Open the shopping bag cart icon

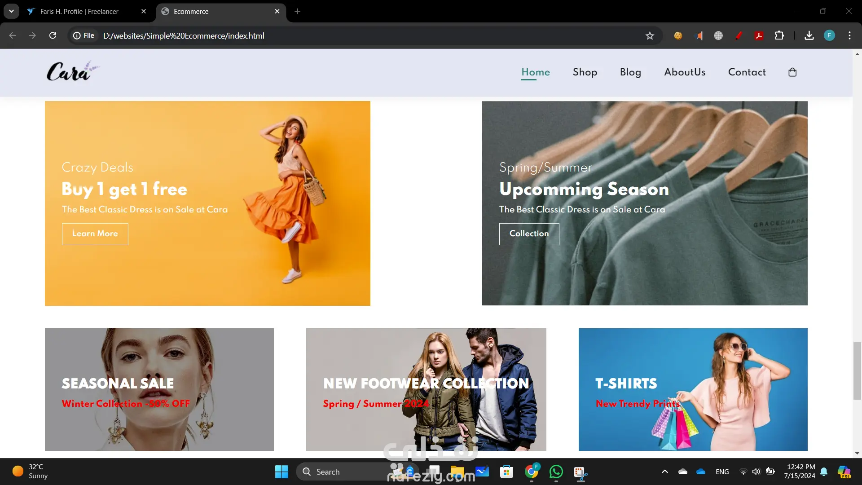tap(792, 72)
